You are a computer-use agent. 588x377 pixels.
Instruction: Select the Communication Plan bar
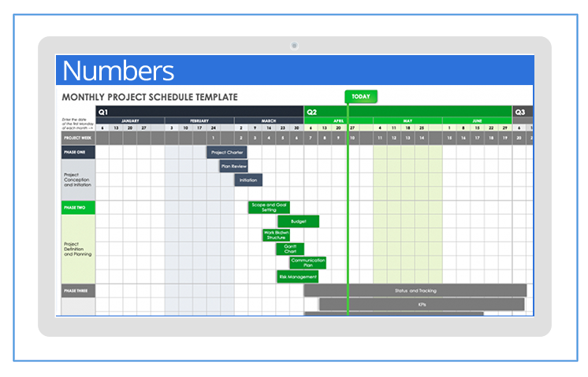coord(308,263)
